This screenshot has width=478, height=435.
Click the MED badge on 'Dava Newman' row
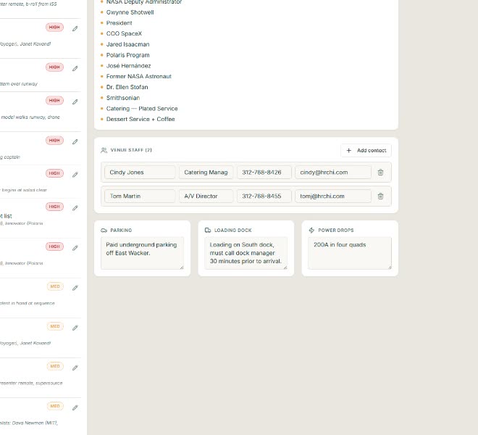point(55,406)
